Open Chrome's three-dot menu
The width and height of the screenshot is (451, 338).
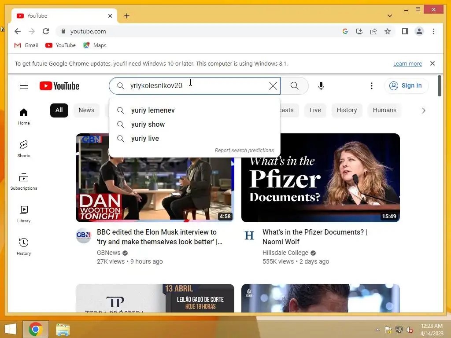(433, 31)
